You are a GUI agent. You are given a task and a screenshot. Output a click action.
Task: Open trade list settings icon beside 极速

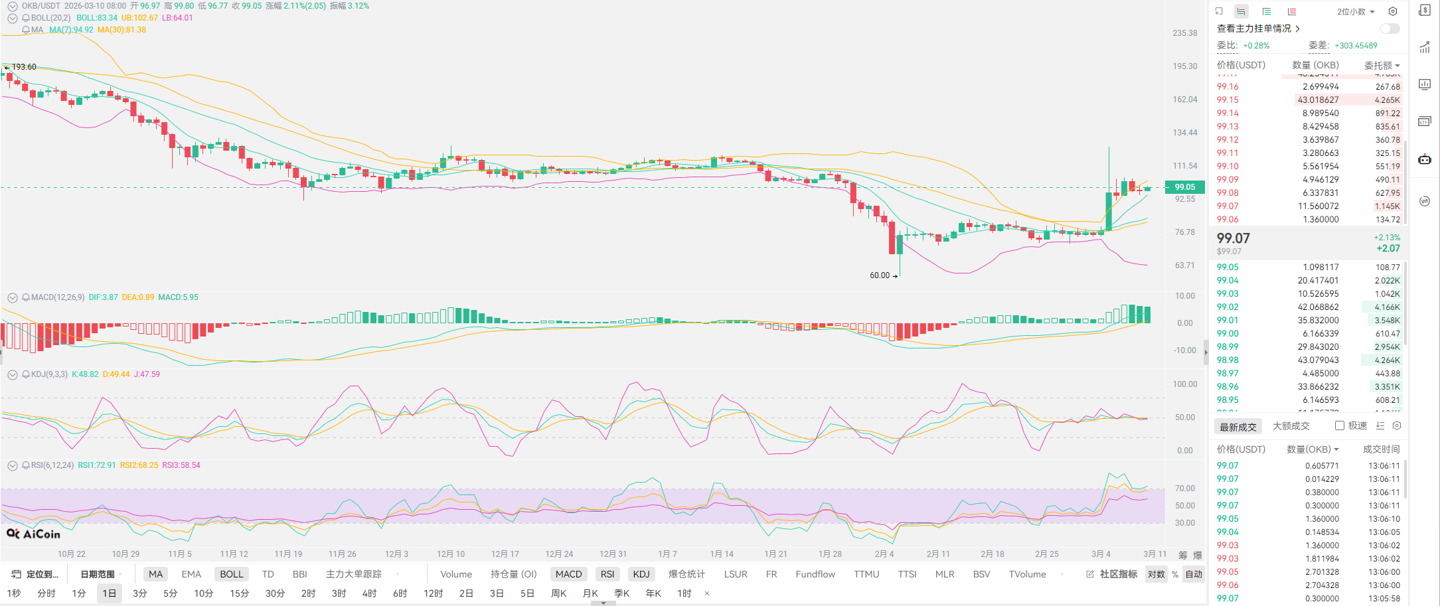click(1397, 425)
